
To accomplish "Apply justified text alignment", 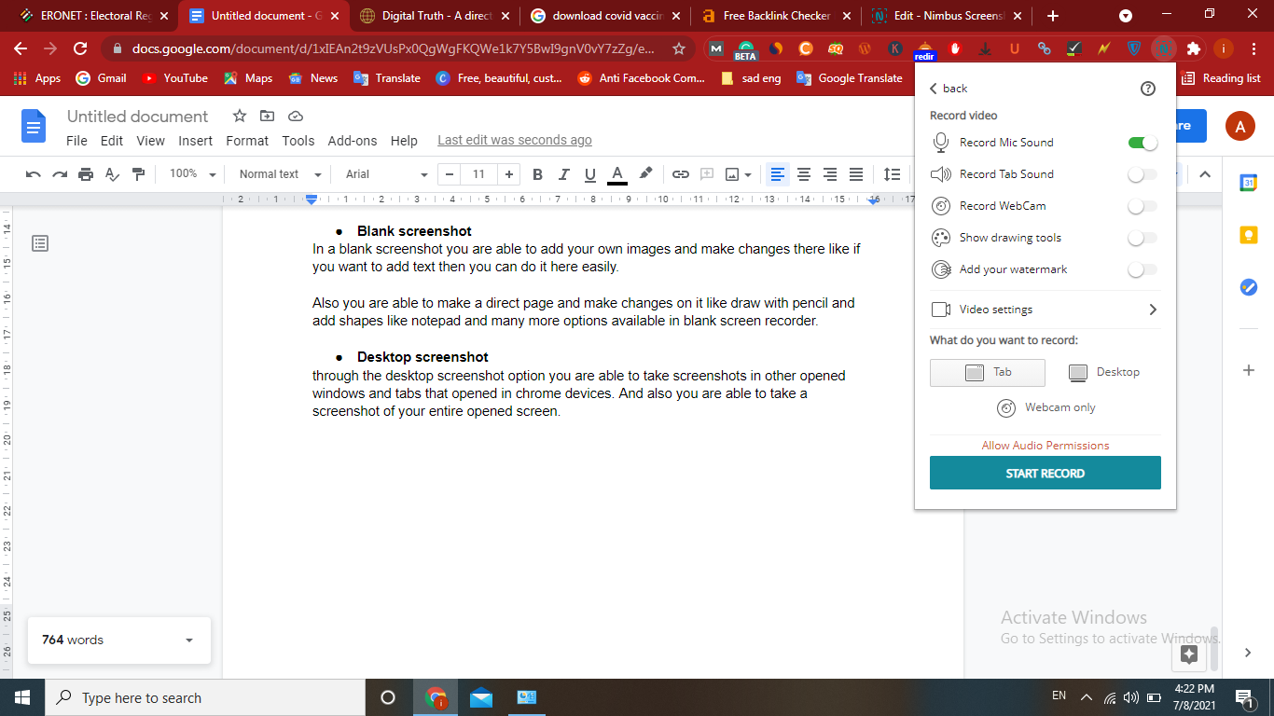I will 855,174.
